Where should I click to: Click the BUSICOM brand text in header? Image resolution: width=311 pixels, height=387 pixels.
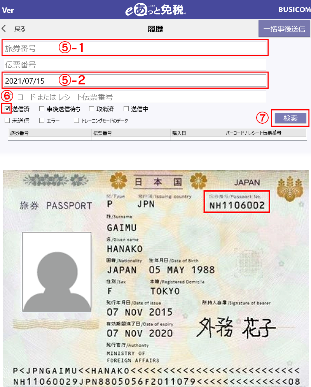[294, 10]
